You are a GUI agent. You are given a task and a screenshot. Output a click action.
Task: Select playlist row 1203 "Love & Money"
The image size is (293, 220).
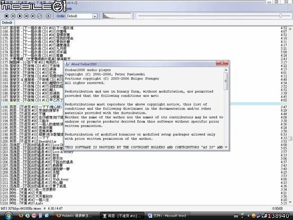(x=144, y=152)
